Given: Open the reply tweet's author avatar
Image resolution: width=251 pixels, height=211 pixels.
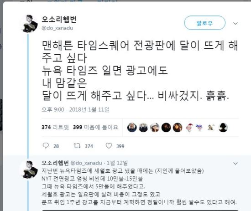Looking at the screenshot, I should pos(30,170).
